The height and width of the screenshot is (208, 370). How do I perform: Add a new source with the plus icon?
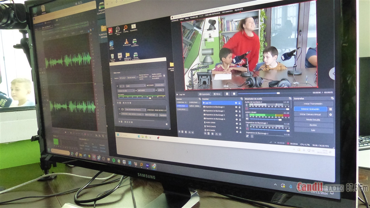tap(205, 134)
